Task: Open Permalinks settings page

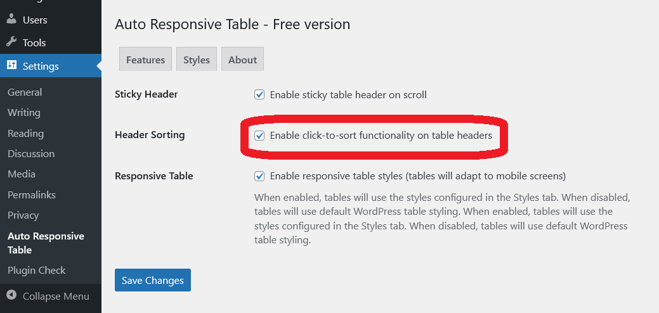Action: [x=32, y=195]
